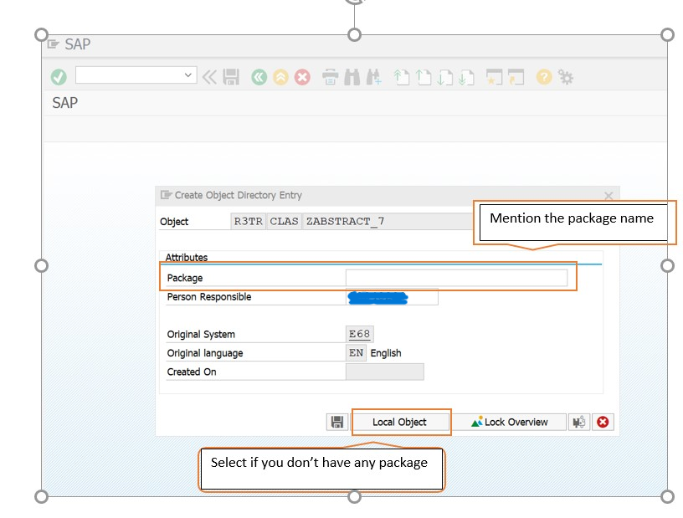Screen dimensions: 683x518
Task: Open the SAP window menu icon
Action: tap(54, 44)
